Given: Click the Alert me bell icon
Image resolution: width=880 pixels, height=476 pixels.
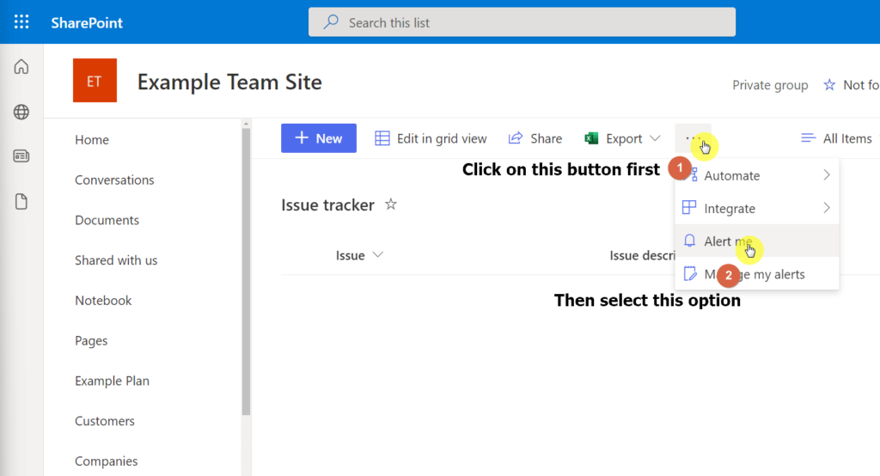Looking at the screenshot, I should (x=689, y=241).
